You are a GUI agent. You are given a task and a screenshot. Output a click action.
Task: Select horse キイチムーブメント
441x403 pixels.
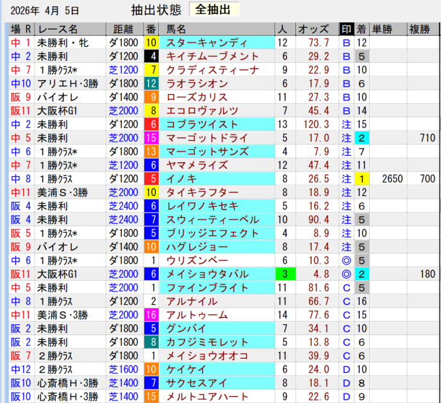tap(217, 56)
